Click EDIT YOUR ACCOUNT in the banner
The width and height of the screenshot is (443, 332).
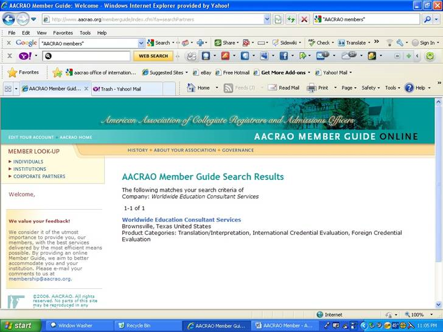point(31,137)
